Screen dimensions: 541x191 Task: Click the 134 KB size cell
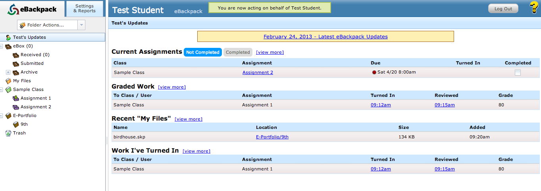coord(406,137)
